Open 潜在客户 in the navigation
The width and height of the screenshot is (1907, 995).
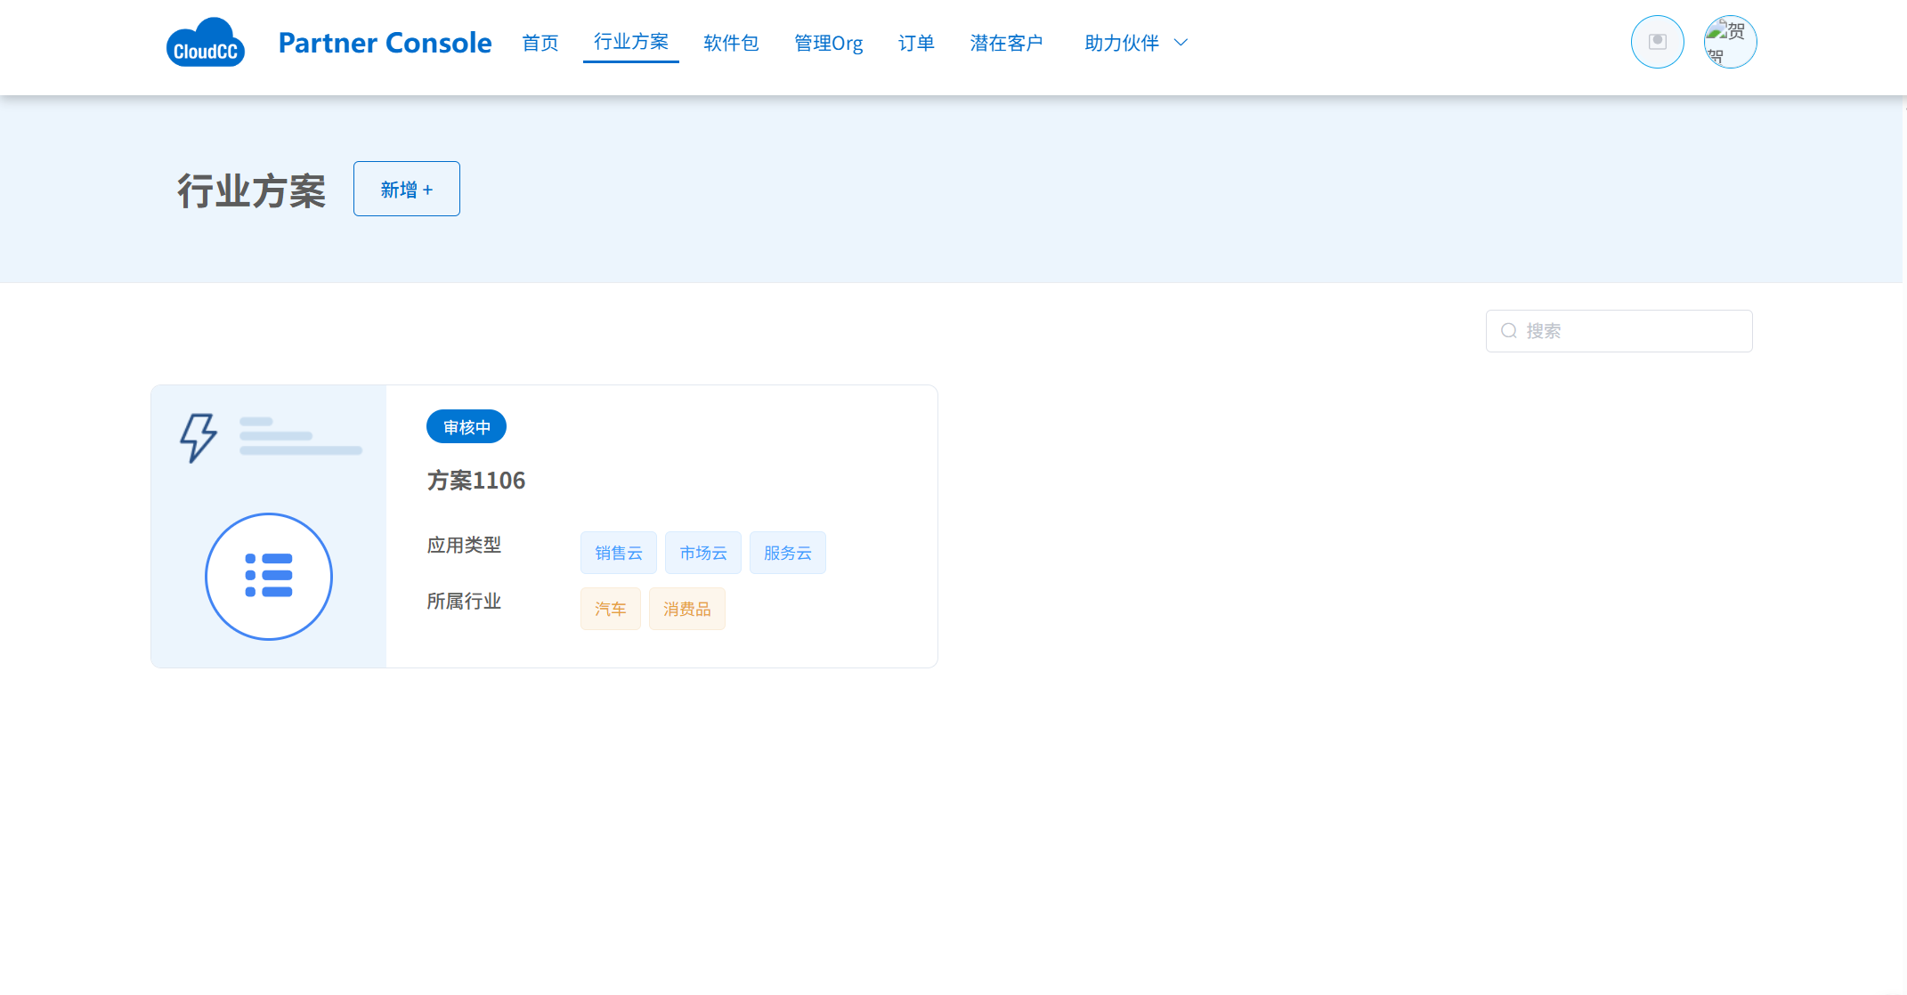coord(1006,43)
